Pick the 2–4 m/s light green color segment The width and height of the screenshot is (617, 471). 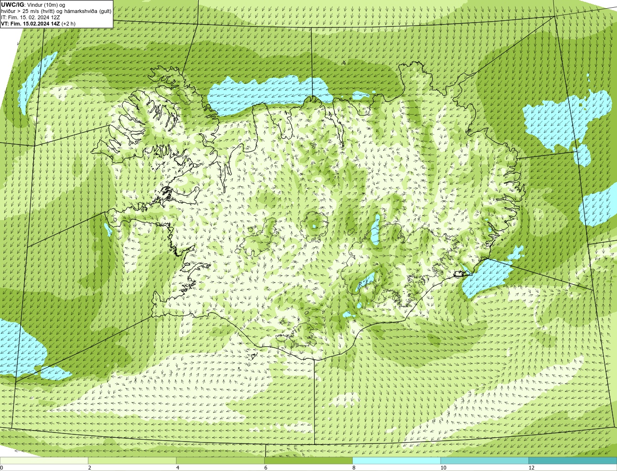click(x=132, y=460)
